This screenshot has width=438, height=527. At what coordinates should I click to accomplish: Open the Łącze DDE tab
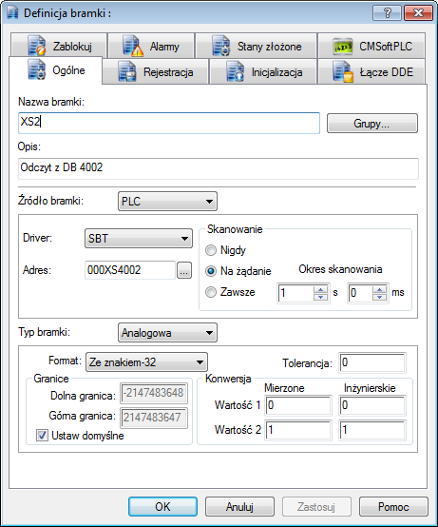tap(371, 71)
